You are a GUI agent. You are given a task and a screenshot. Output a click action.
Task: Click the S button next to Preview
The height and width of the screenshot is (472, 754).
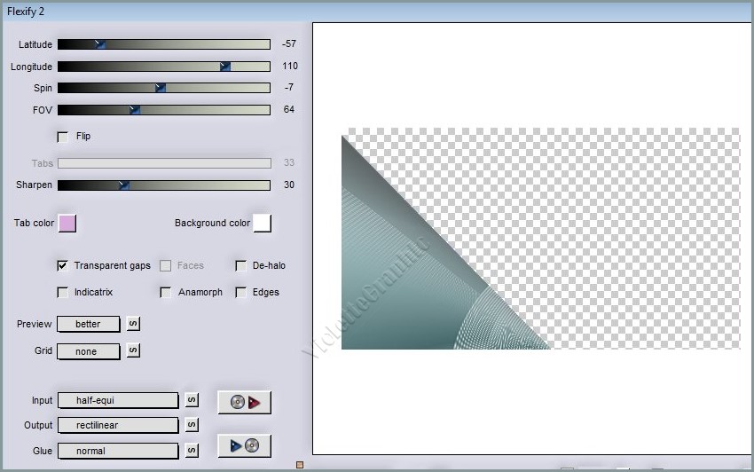pyautogui.click(x=133, y=324)
